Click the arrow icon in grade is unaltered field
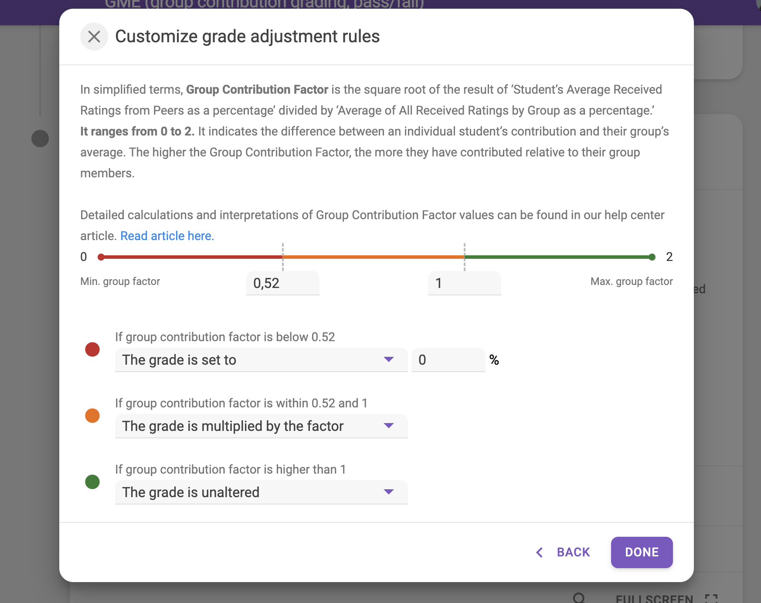This screenshot has height=603, width=761. pyautogui.click(x=389, y=492)
